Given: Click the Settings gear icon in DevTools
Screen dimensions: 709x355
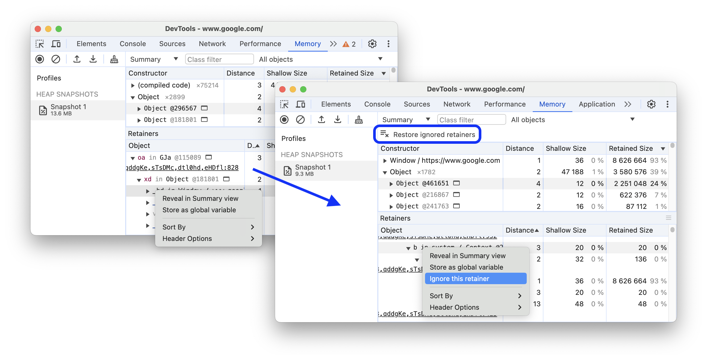Looking at the screenshot, I should tap(651, 105).
